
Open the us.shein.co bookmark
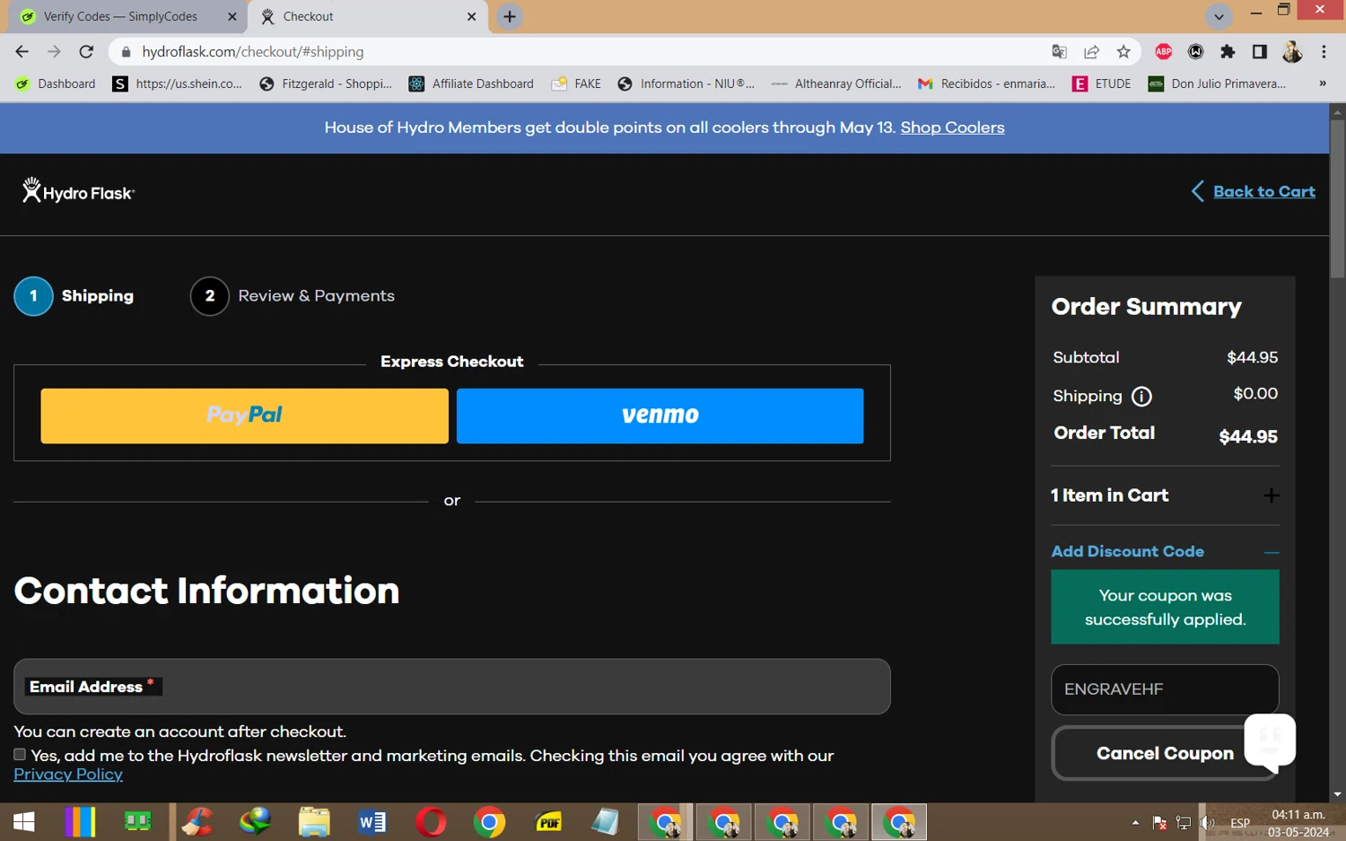pos(177,83)
